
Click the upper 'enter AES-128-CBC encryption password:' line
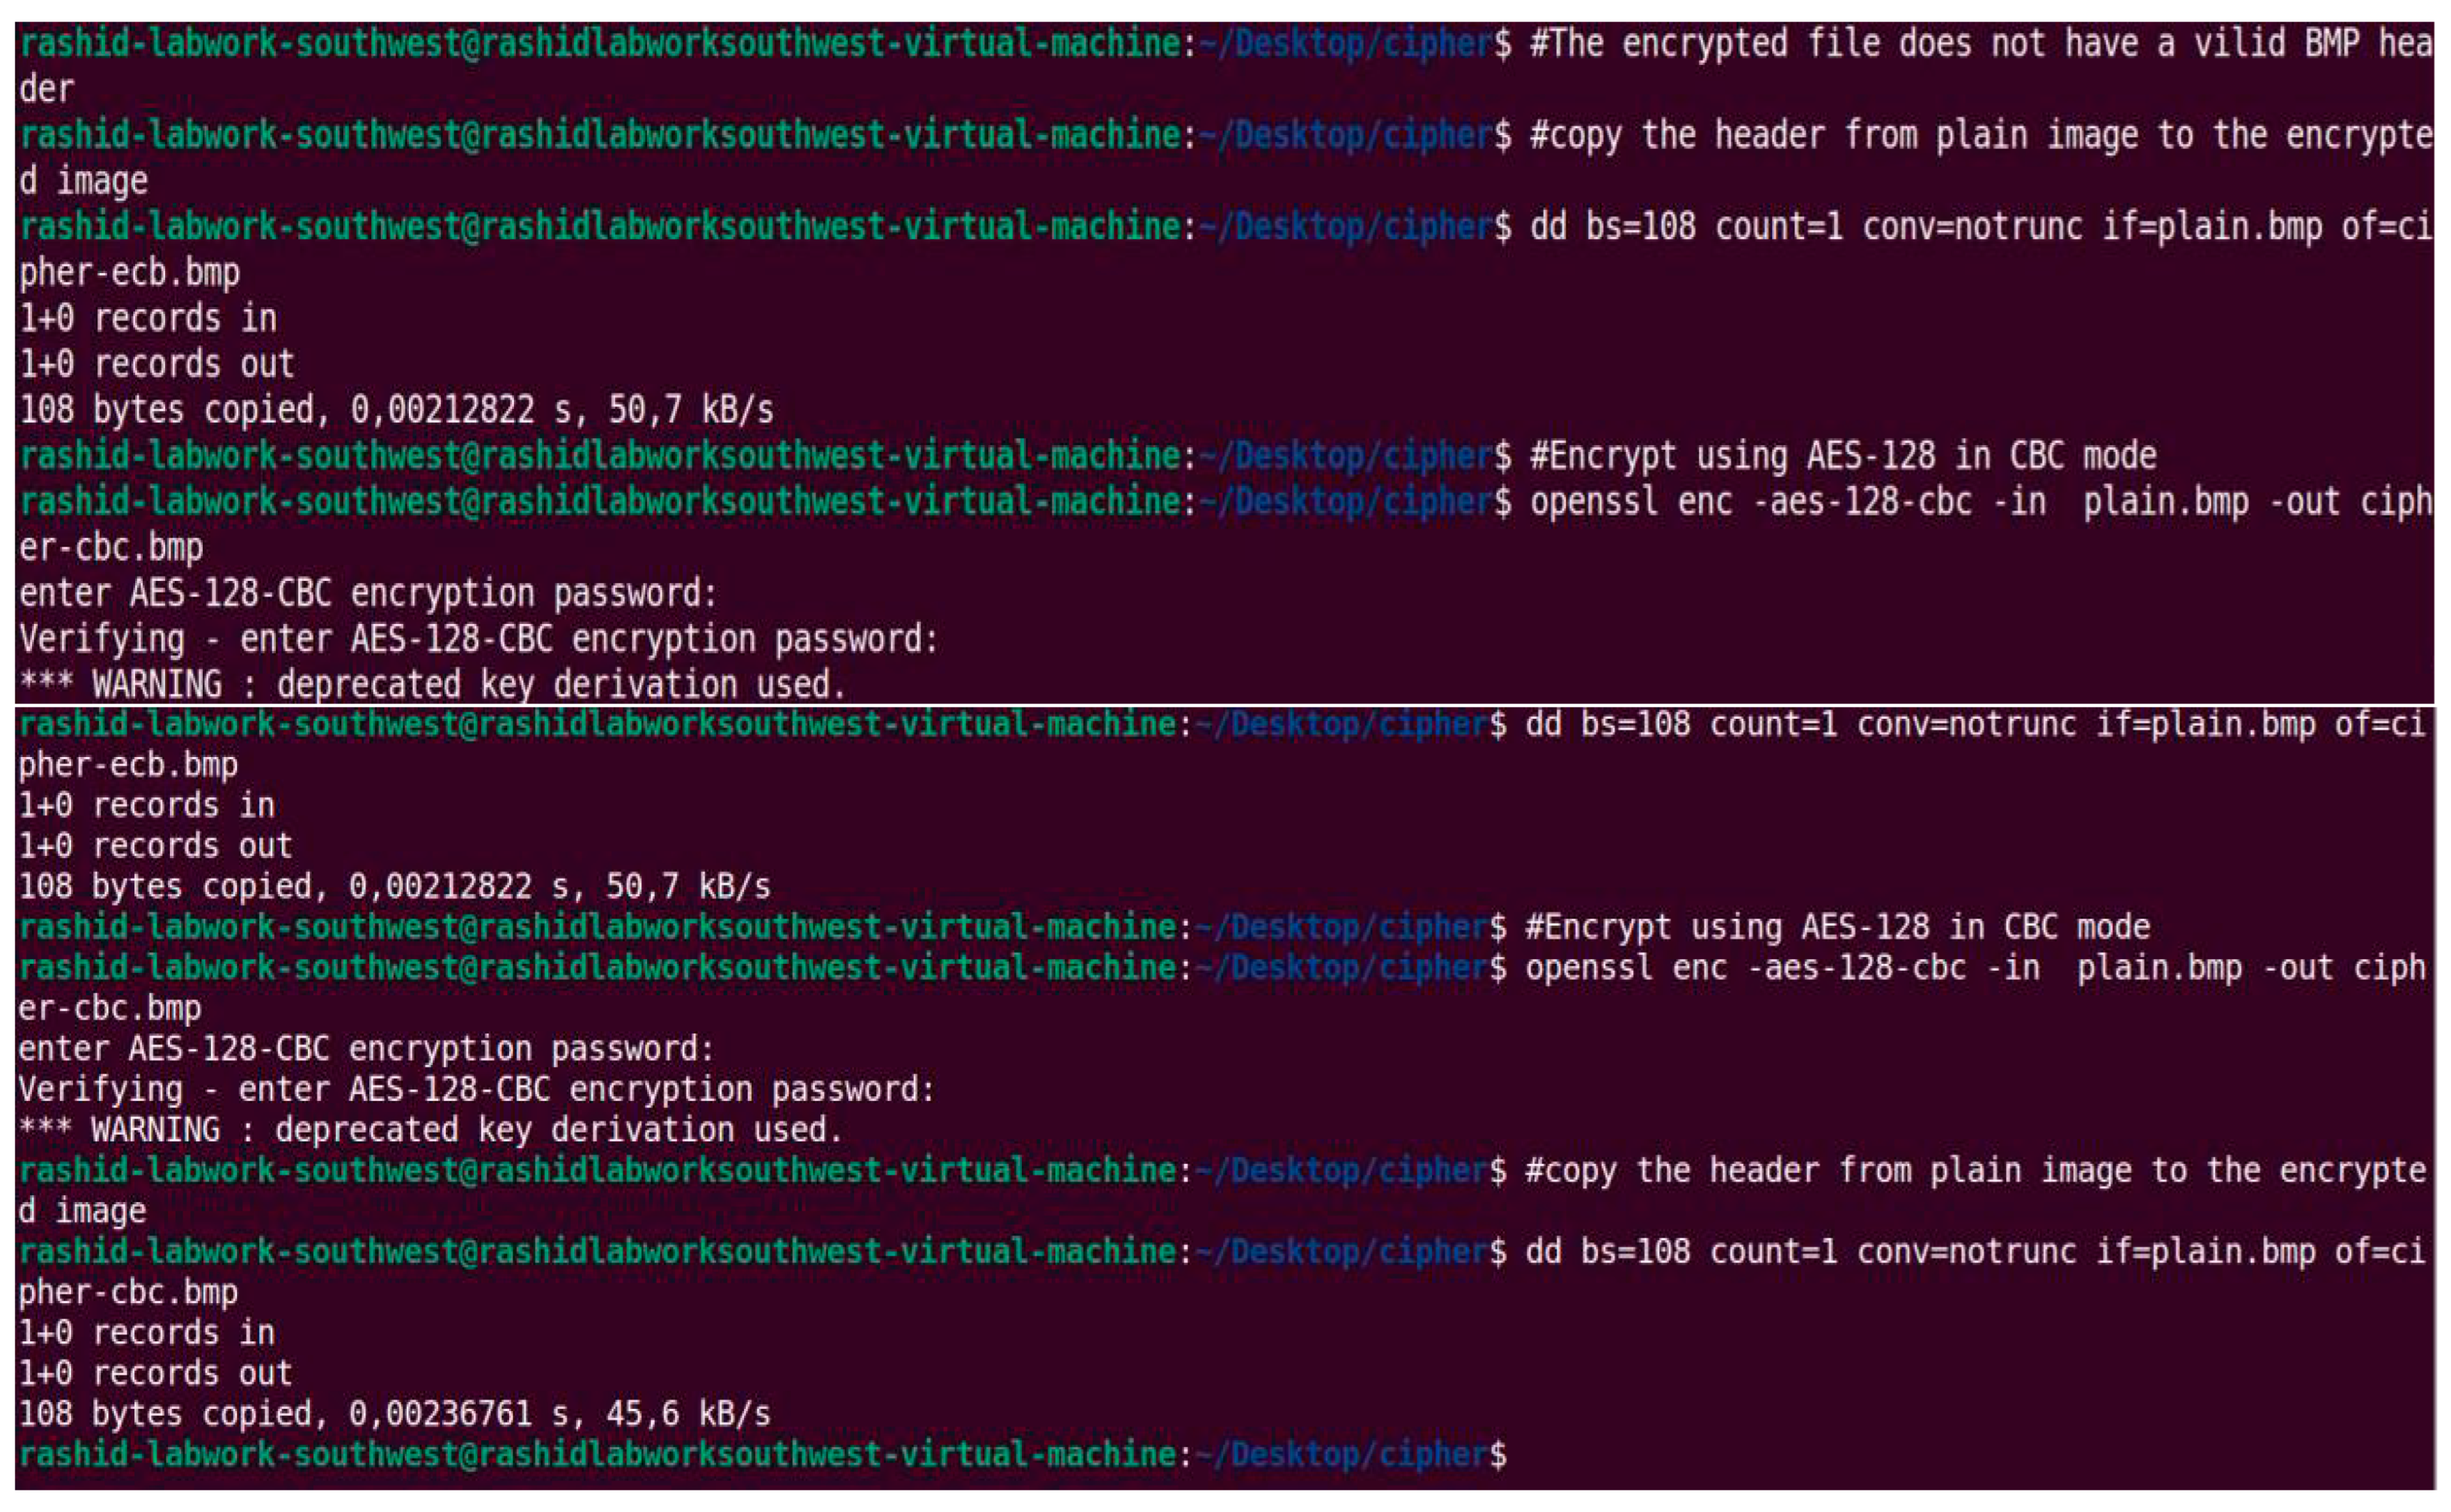[368, 594]
